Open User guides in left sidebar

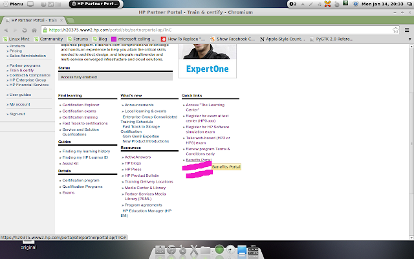20,95
